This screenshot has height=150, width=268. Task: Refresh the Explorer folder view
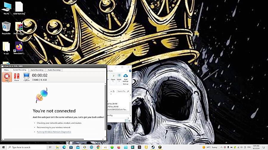pyautogui.click(x=113, y=91)
